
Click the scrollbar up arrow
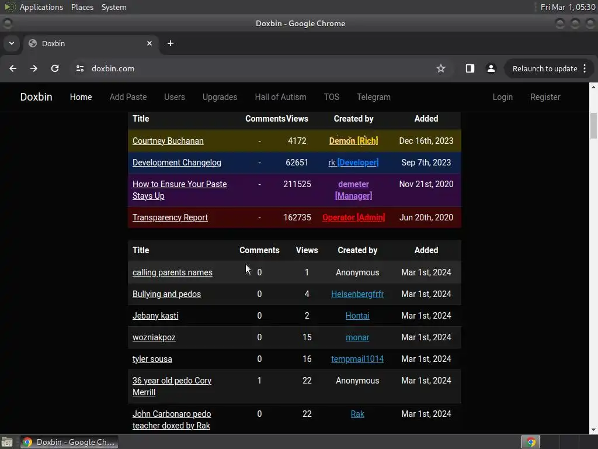(x=593, y=87)
